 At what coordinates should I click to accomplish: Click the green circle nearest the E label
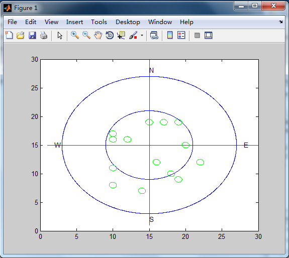pos(200,162)
